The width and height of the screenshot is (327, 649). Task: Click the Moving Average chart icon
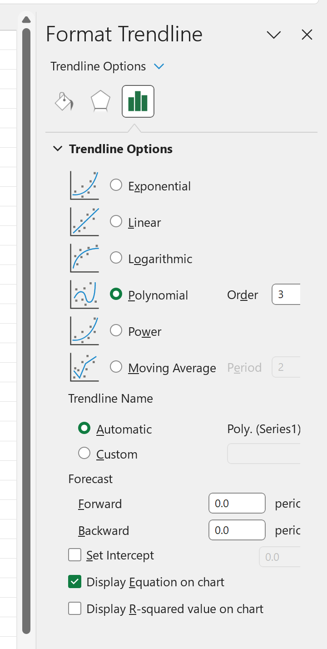[x=84, y=367]
